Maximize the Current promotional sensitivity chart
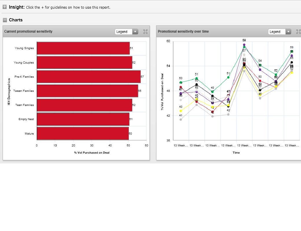Screen dimensions: 301x231 coord(145,32)
